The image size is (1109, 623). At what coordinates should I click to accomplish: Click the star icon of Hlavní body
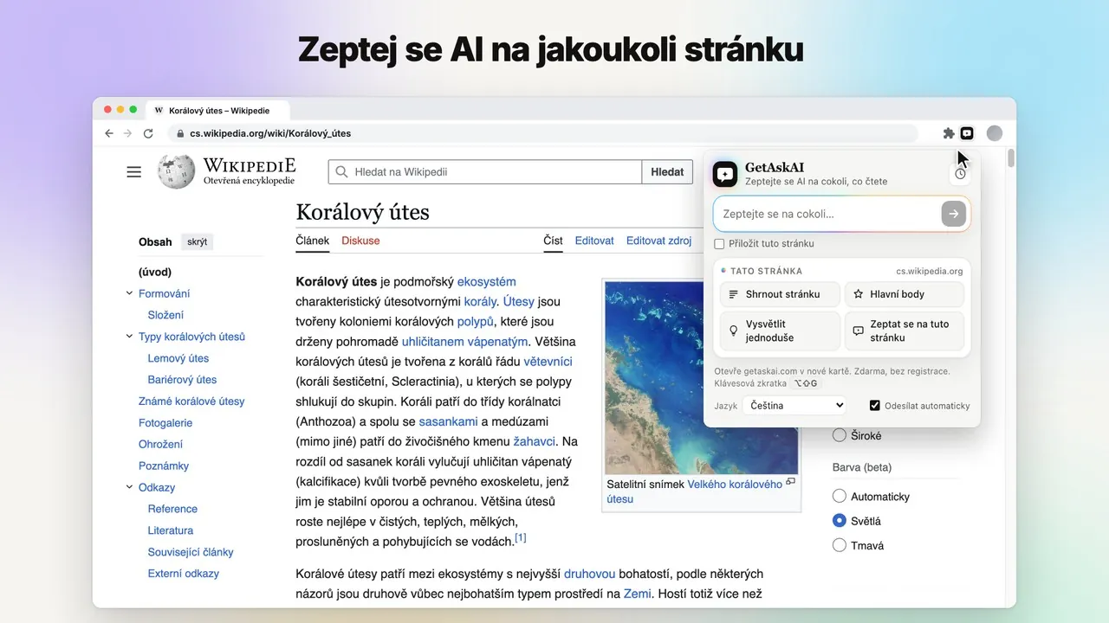click(x=859, y=294)
